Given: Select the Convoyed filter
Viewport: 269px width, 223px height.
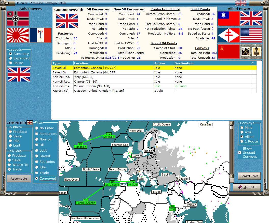Looking at the screenshot, I should tap(46, 178).
